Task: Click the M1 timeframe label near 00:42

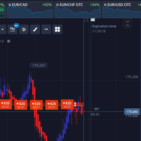Action: pyautogui.click(x=97, y=109)
